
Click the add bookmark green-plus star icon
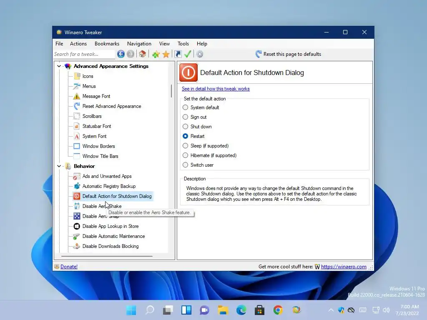tap(156, 54)
